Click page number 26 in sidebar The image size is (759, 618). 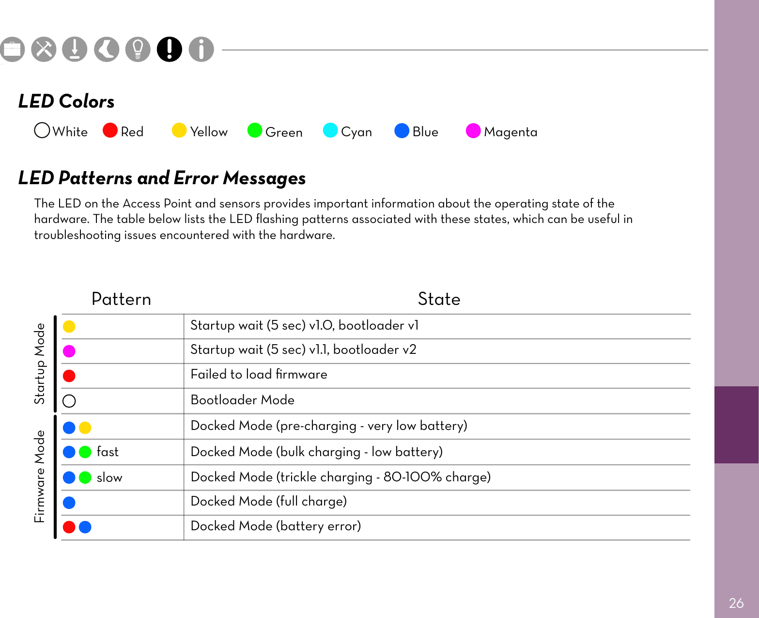[x=736, y=603]
